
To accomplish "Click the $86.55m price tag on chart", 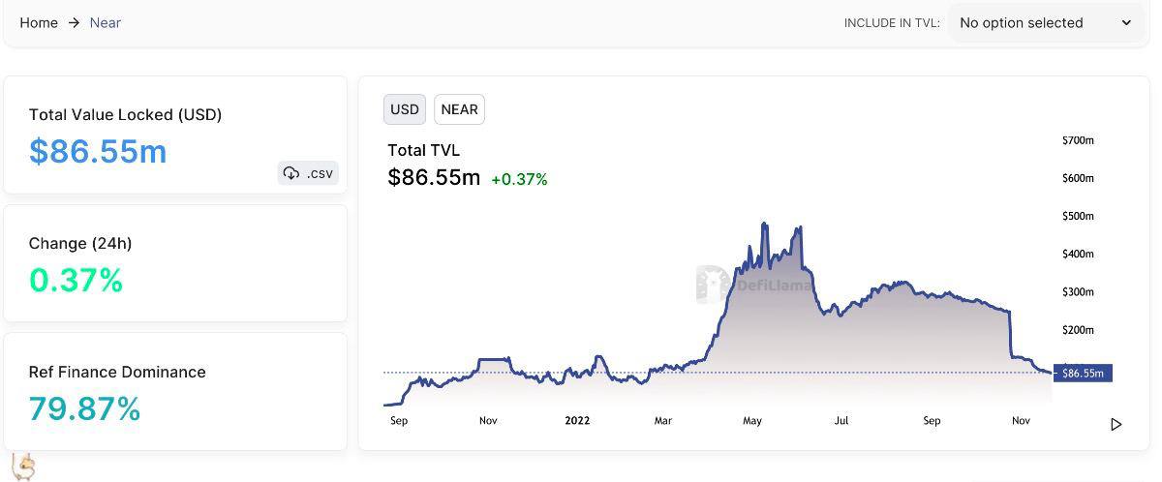I will (1083, 373).
